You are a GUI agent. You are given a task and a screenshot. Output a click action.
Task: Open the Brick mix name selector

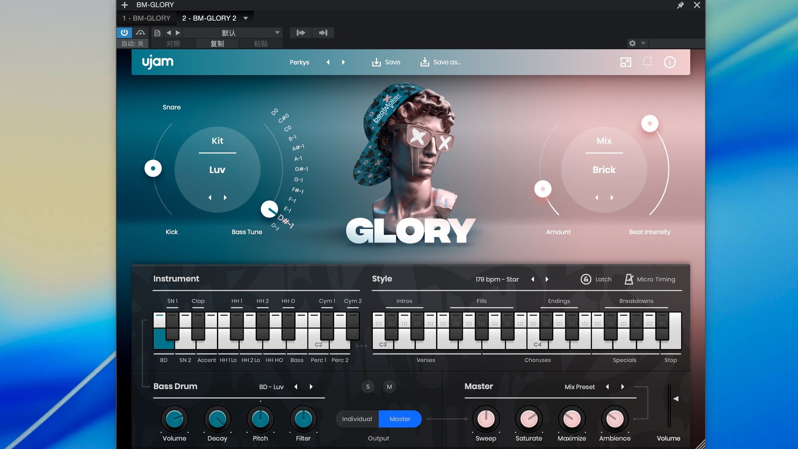pos(604,170)
